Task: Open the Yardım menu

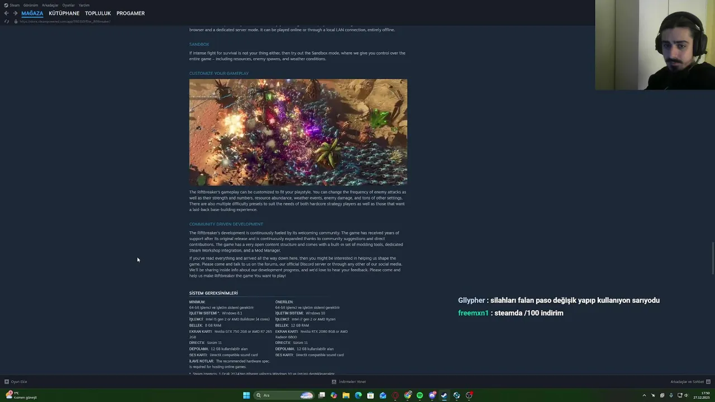Action: point(84,5)
